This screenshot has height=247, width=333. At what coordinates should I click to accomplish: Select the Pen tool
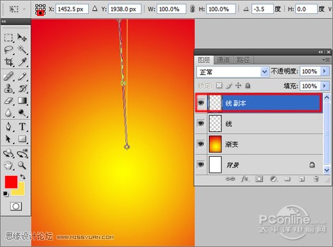(x=9, y=127)
